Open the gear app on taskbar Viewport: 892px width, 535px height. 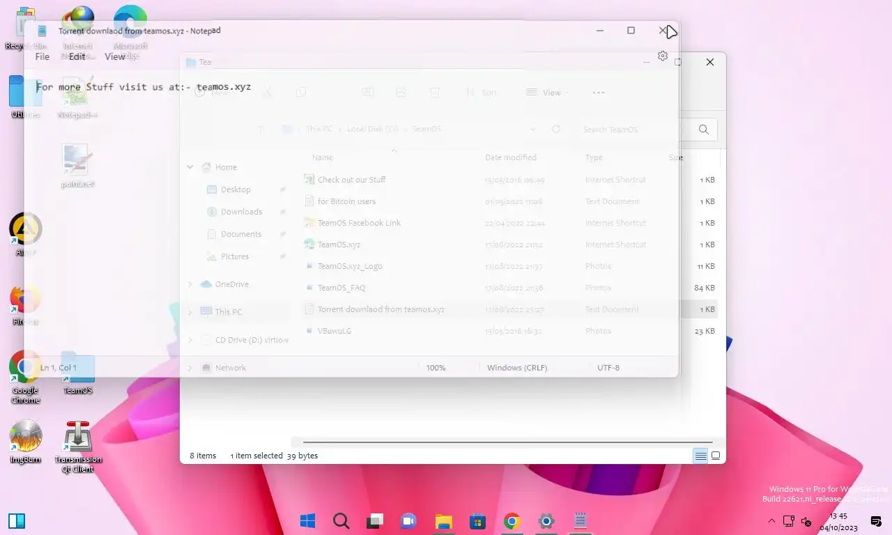click(546, 521)
